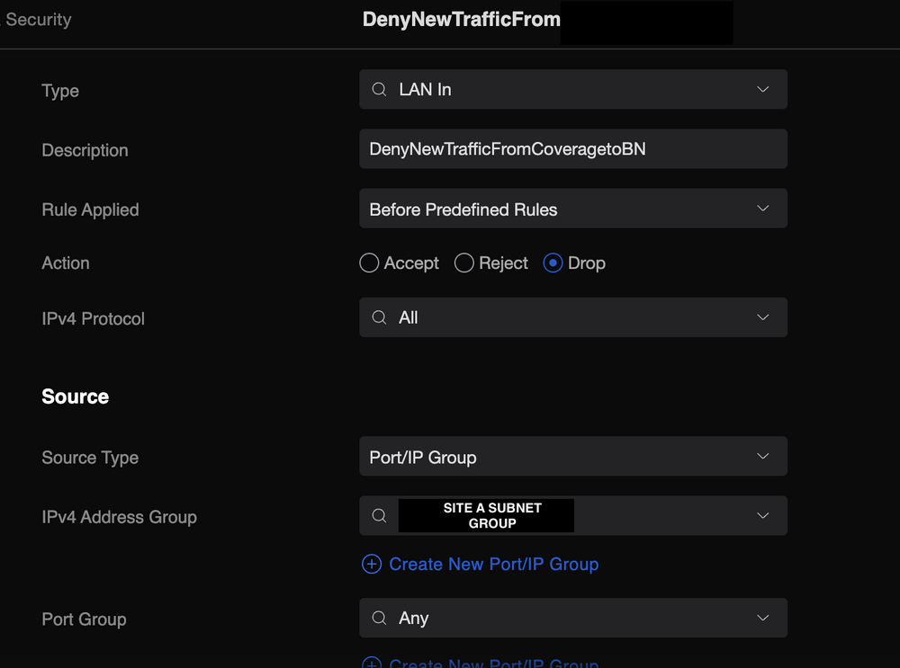
Task: Select the Accept action radio button
Action: pyautogui.click(x=369, y=263)
